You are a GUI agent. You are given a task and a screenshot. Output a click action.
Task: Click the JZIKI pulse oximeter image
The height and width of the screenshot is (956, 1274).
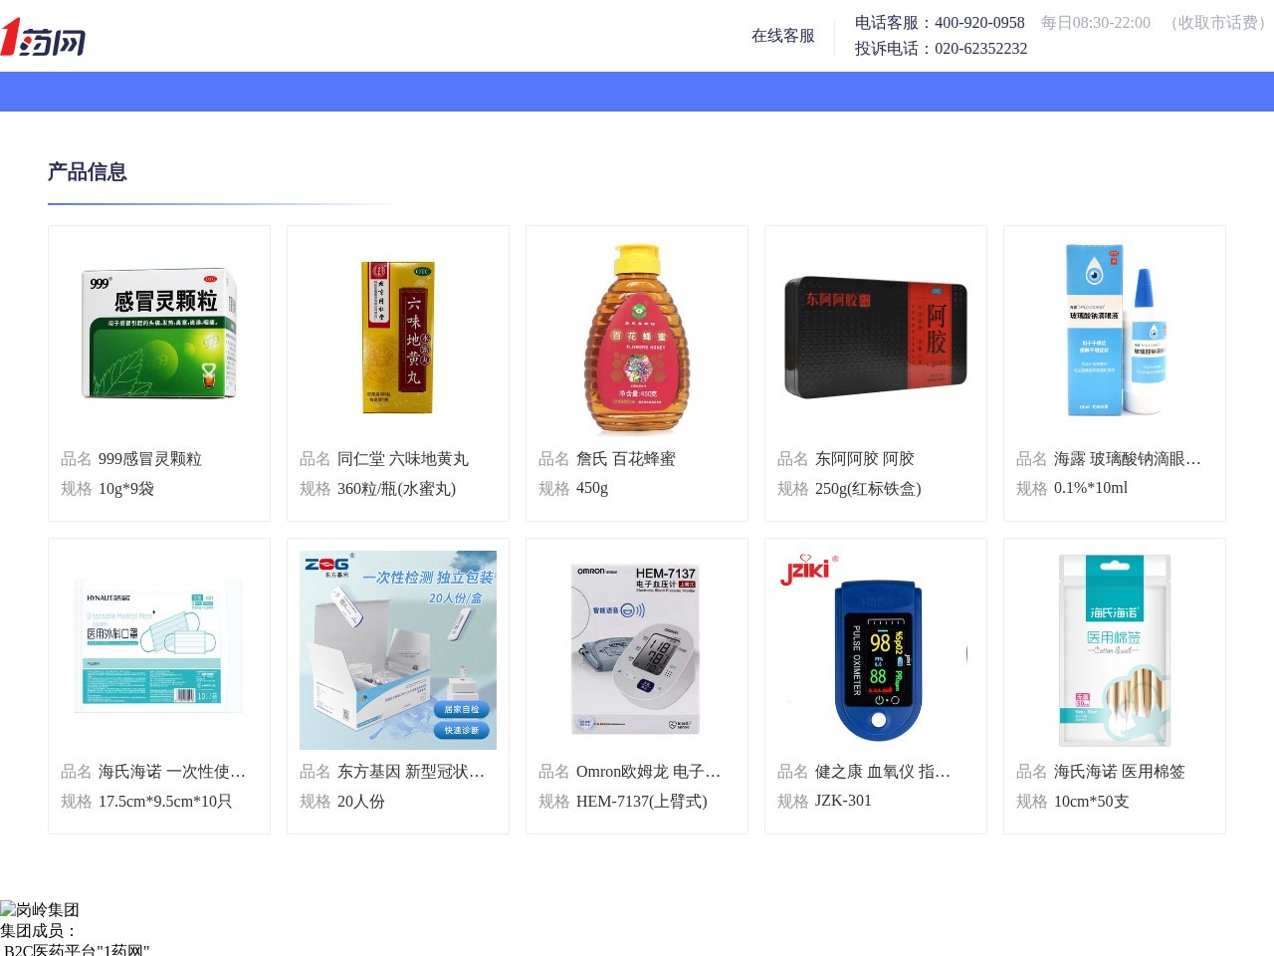876,649
